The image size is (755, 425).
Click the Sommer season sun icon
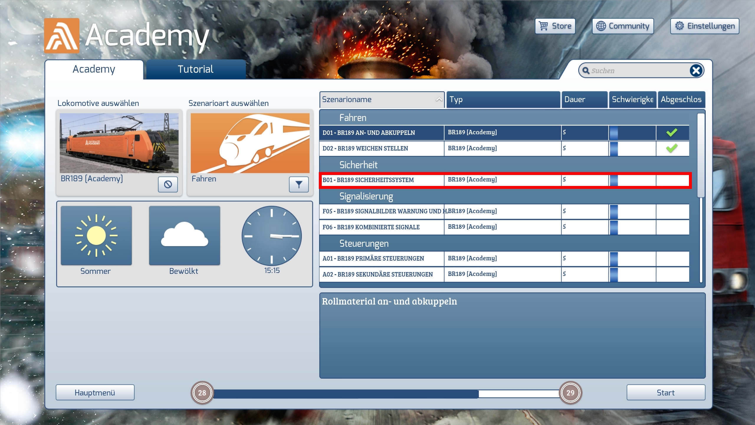click(96, 236)
